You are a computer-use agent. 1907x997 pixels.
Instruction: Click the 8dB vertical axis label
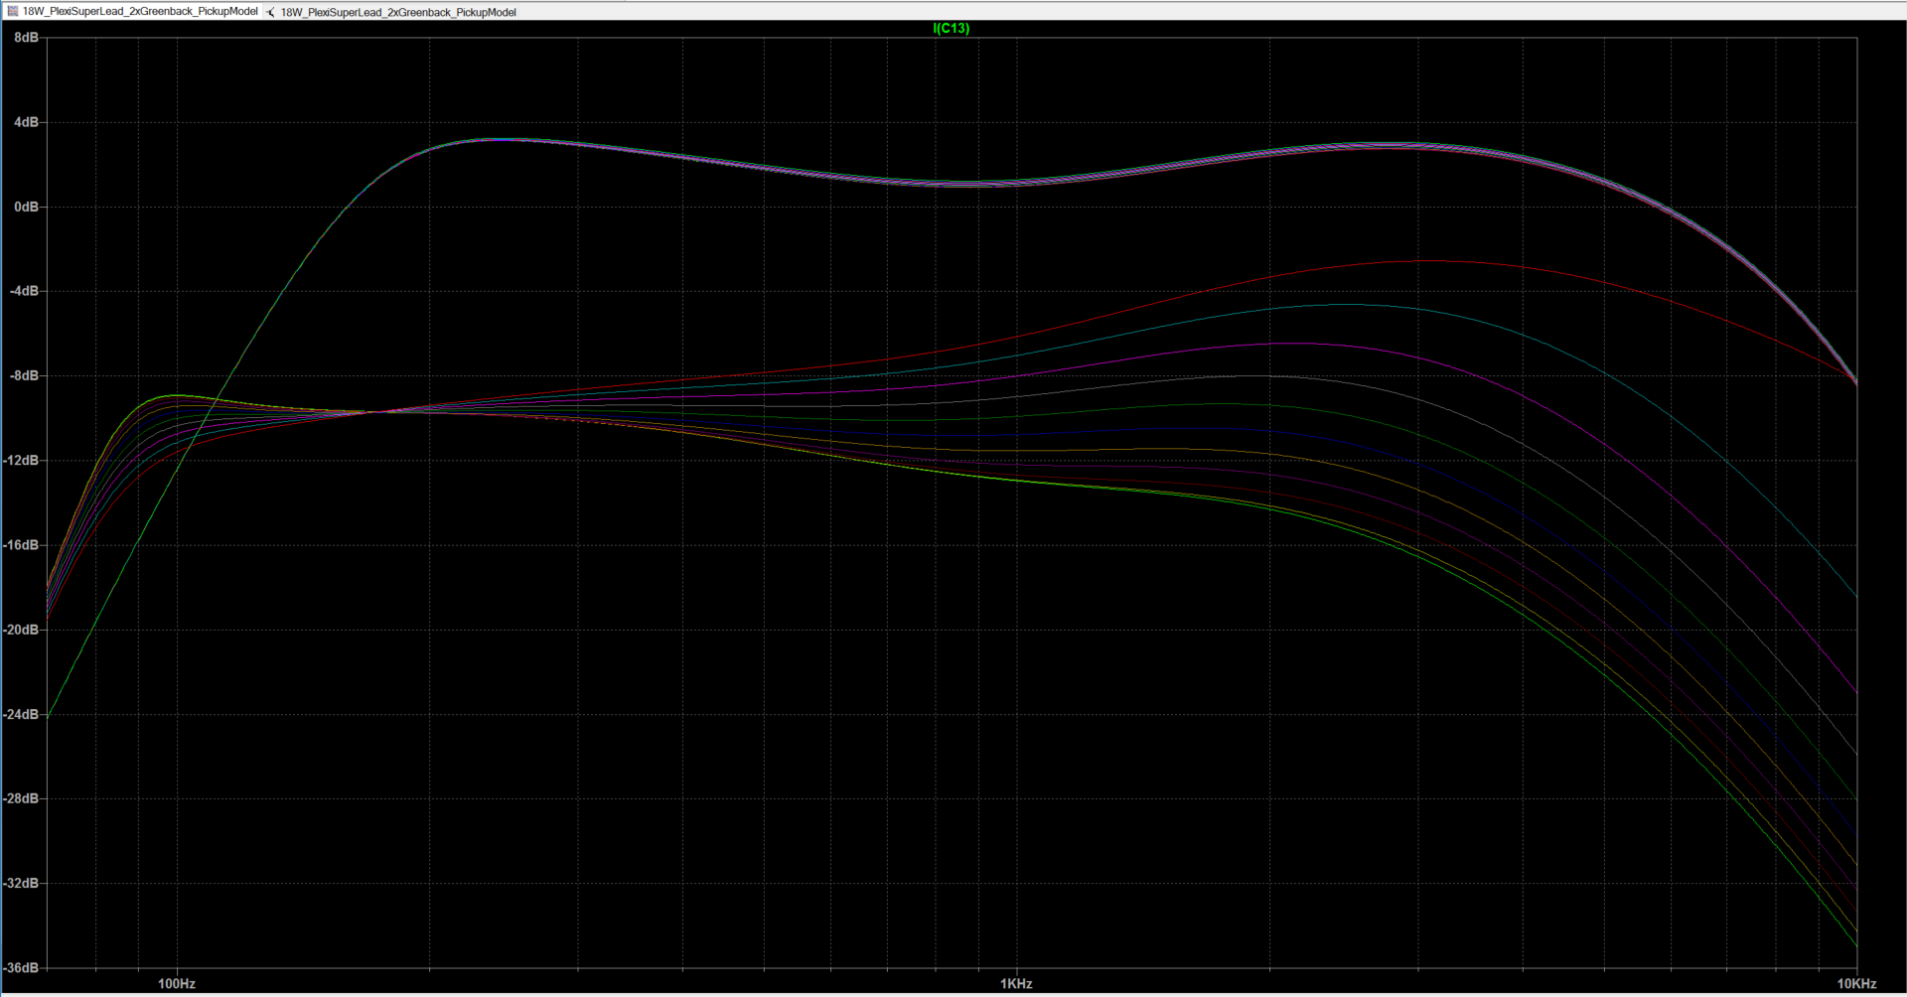pos(26,38)
